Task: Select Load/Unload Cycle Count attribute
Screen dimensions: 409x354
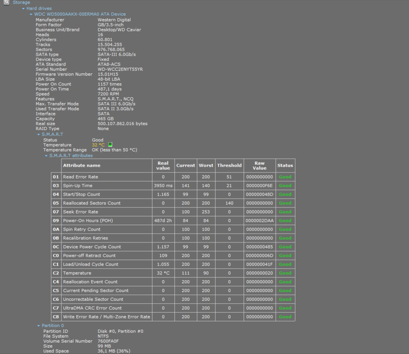Action: [x=90, y=264]
